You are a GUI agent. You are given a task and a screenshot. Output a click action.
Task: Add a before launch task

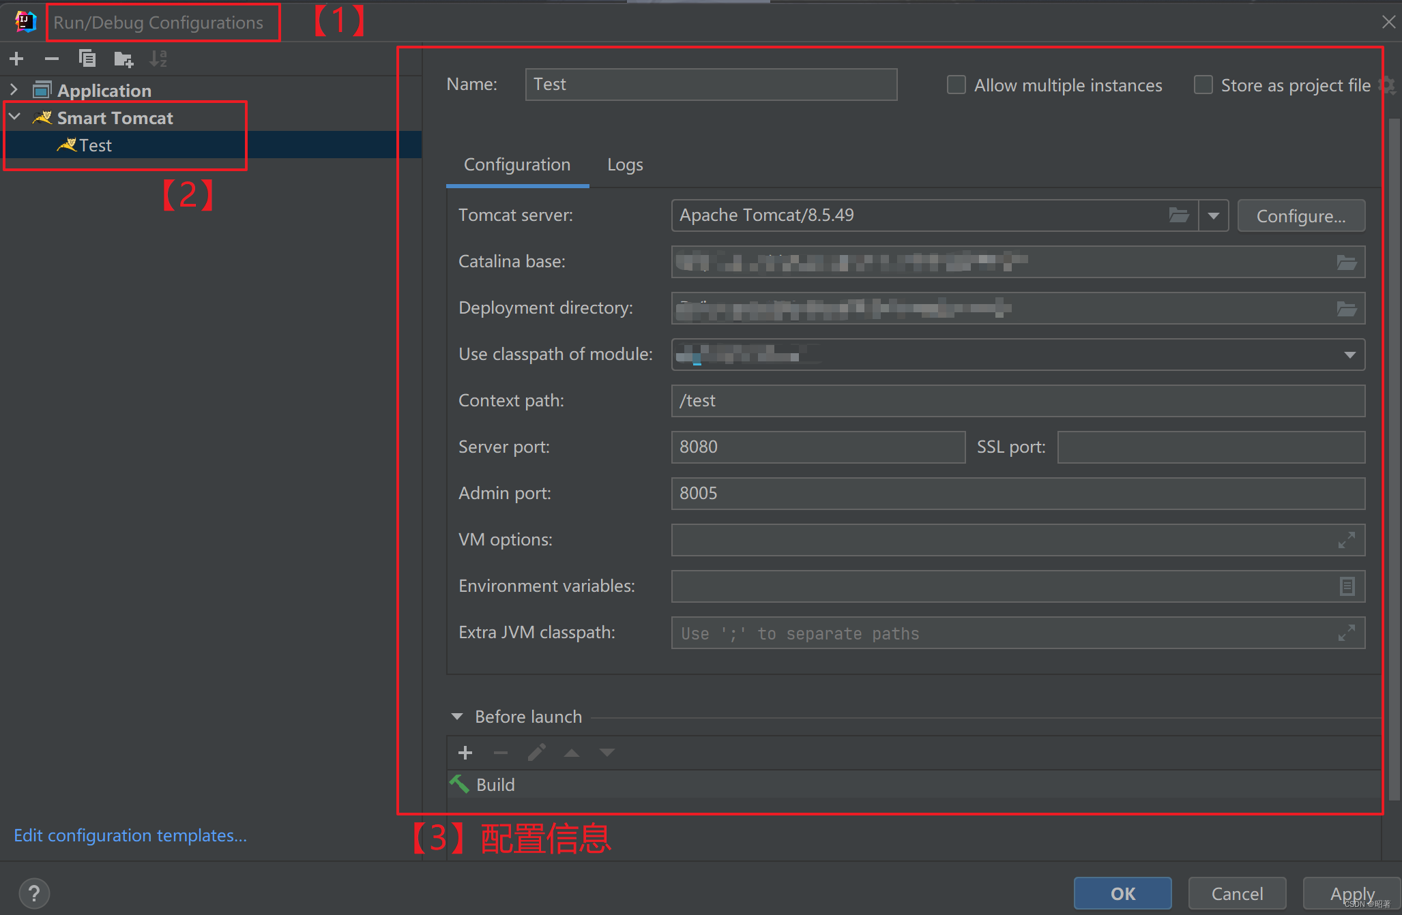pos(465,753)
